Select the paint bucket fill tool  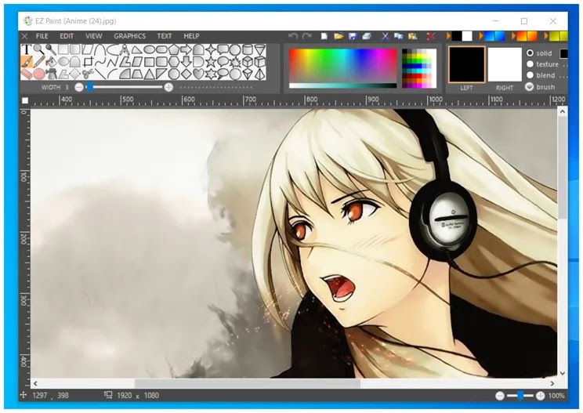pyautogui.click(x=52, y=62)
